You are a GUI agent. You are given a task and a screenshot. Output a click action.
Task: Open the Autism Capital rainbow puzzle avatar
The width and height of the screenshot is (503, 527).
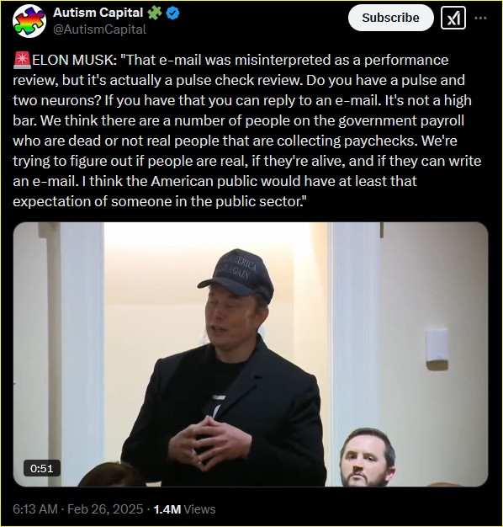[x=29, y=21]
